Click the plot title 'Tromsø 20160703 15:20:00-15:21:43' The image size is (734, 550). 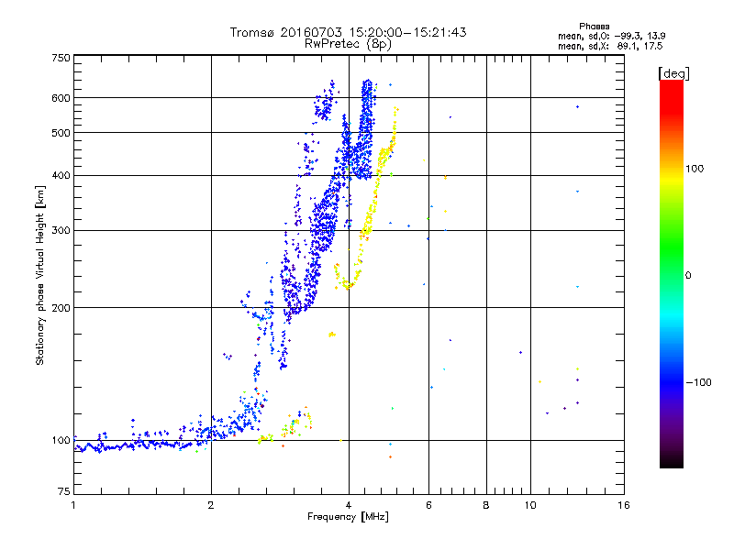pyautogui.click(x=348, y=32)
